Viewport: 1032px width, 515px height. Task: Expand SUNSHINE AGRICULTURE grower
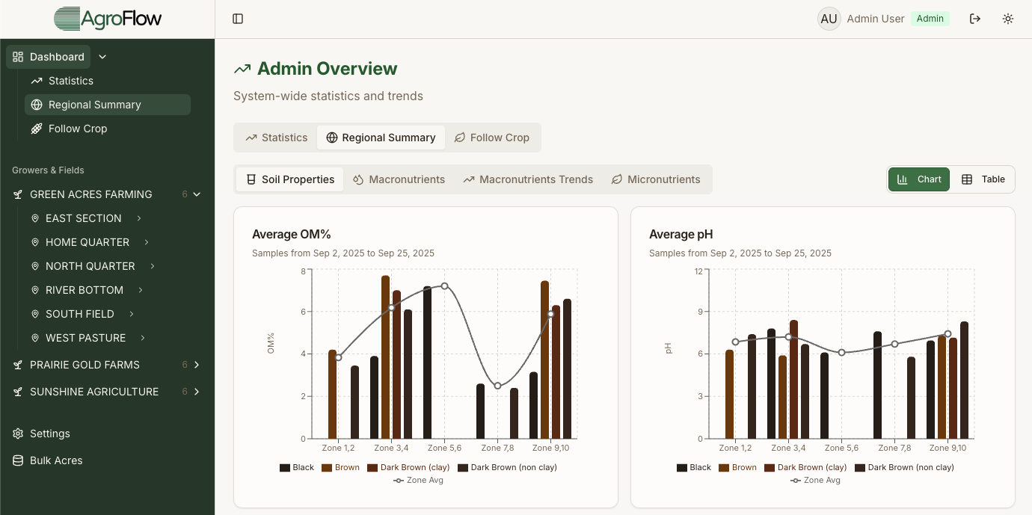197,392
